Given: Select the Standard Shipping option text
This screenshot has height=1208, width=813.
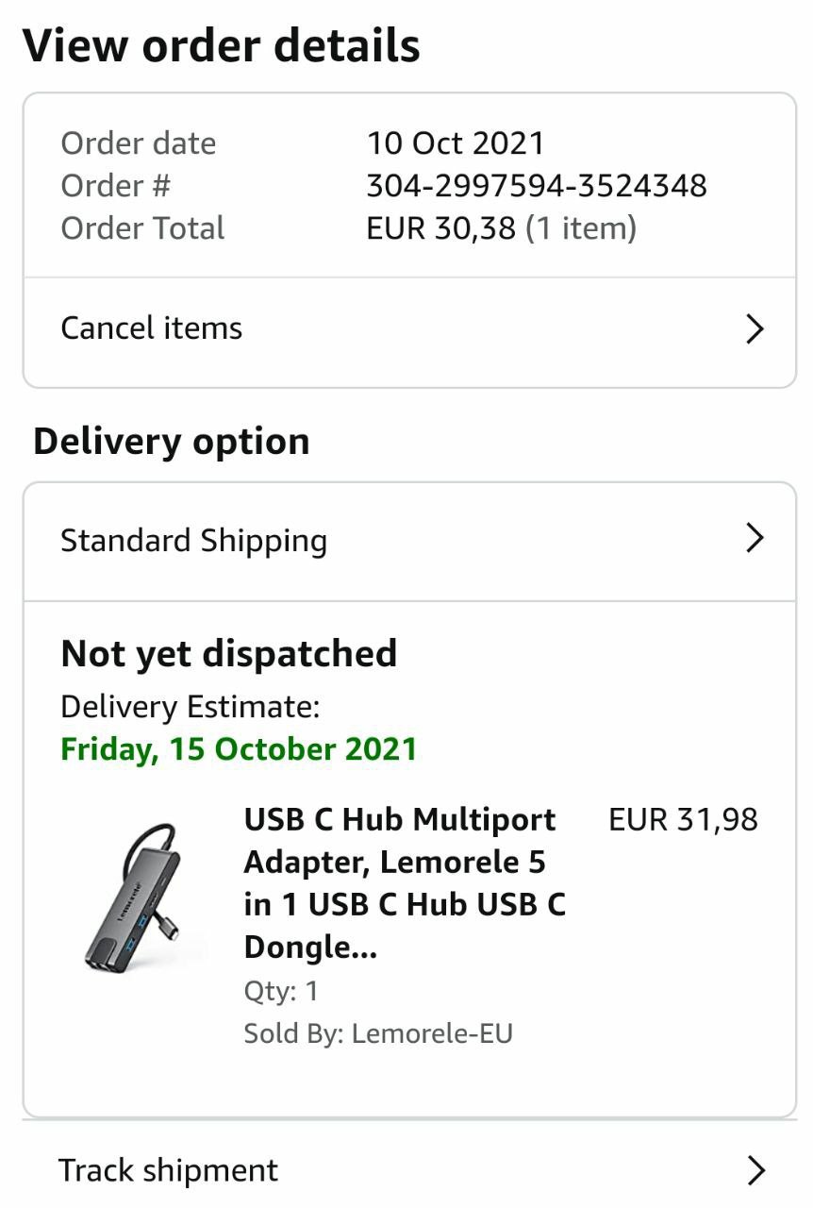Looking at the screenshot, I should (x=193, y=541).
